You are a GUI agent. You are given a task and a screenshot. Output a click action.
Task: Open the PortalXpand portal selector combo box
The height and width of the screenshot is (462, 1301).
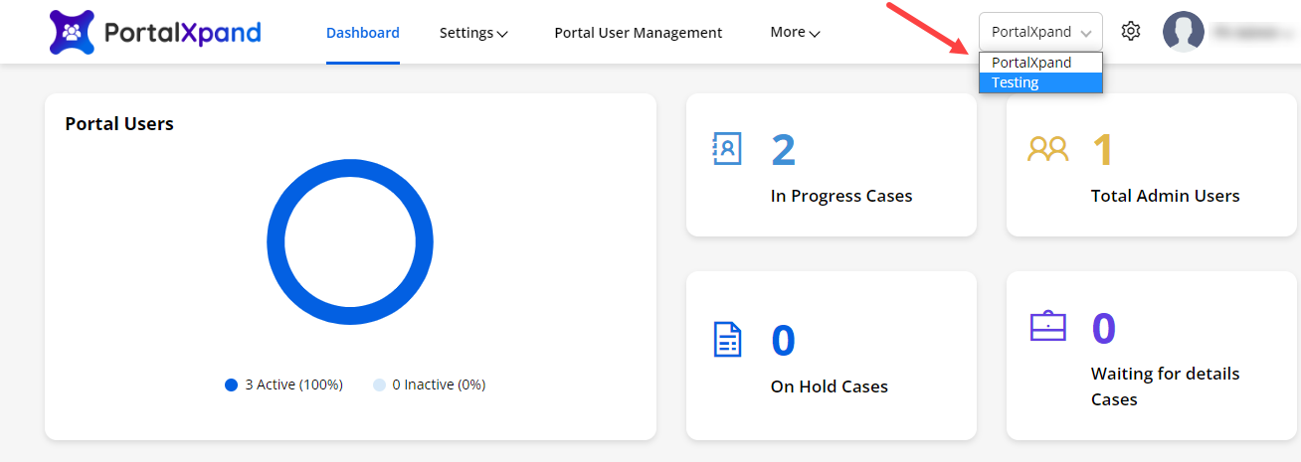[x=1040, y=32]
